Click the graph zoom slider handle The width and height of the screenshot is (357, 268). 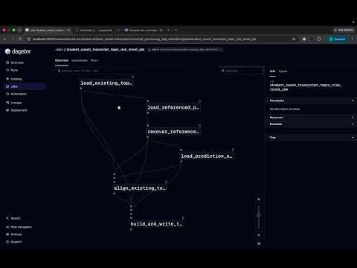[x=259, y=215]
